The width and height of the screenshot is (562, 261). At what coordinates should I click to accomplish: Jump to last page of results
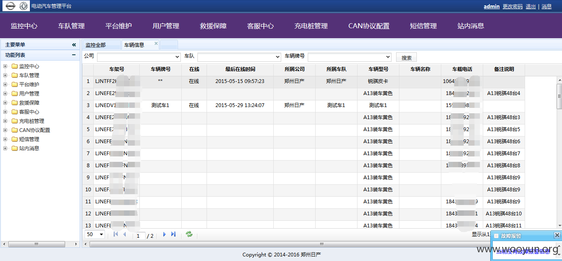tap(173, 234)
